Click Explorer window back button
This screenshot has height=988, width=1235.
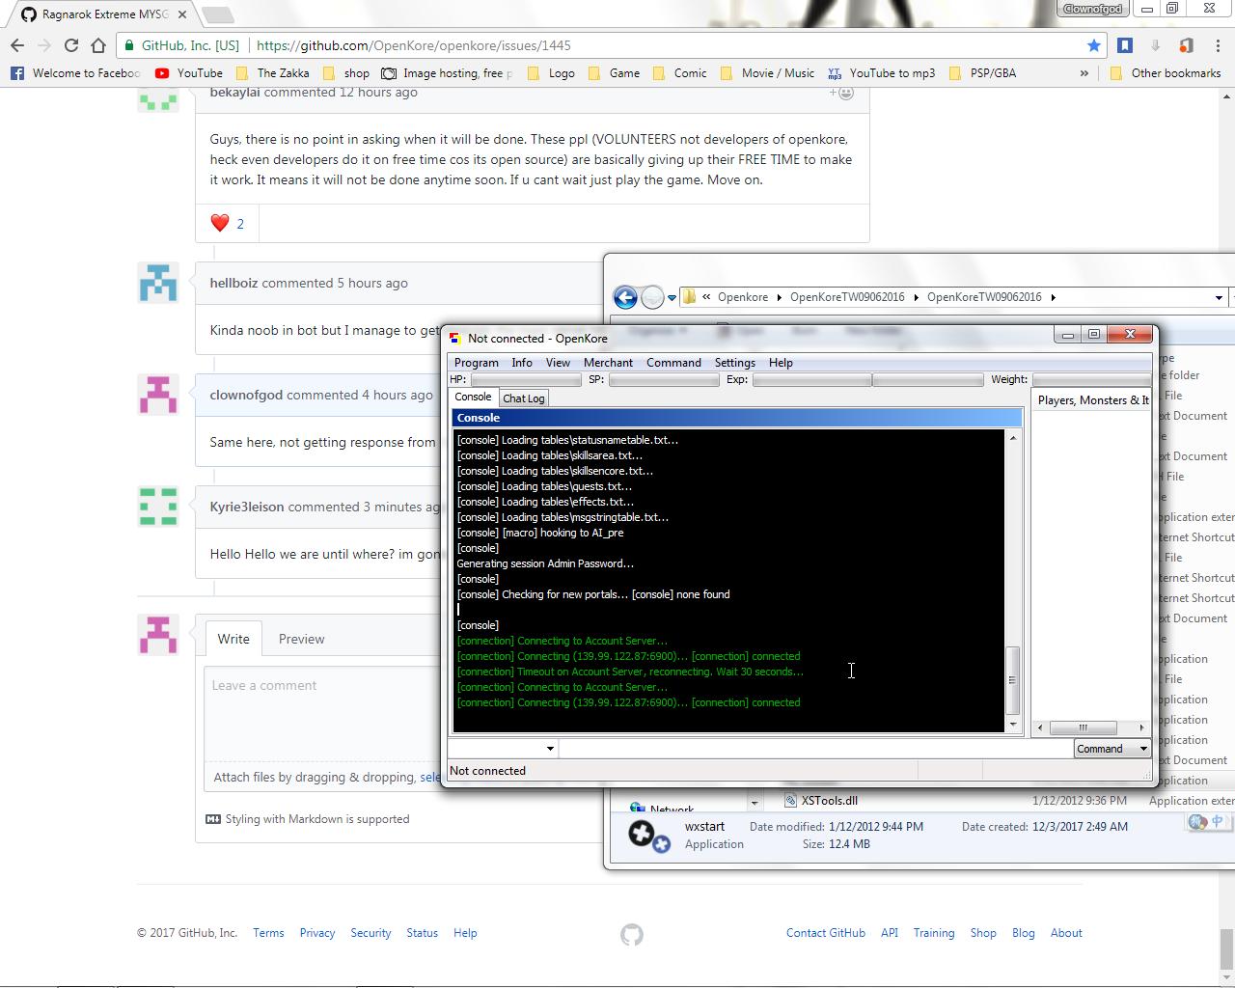pyautogui.click(x=625, y=297)
